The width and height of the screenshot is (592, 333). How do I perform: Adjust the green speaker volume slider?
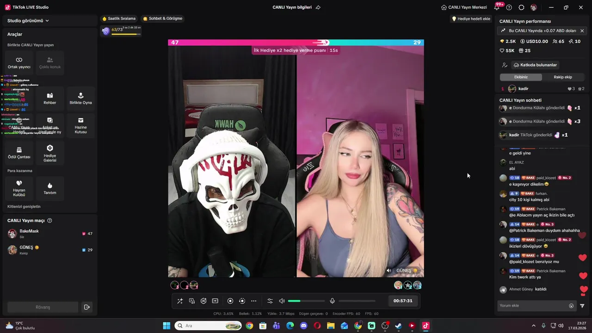(306, 301)
